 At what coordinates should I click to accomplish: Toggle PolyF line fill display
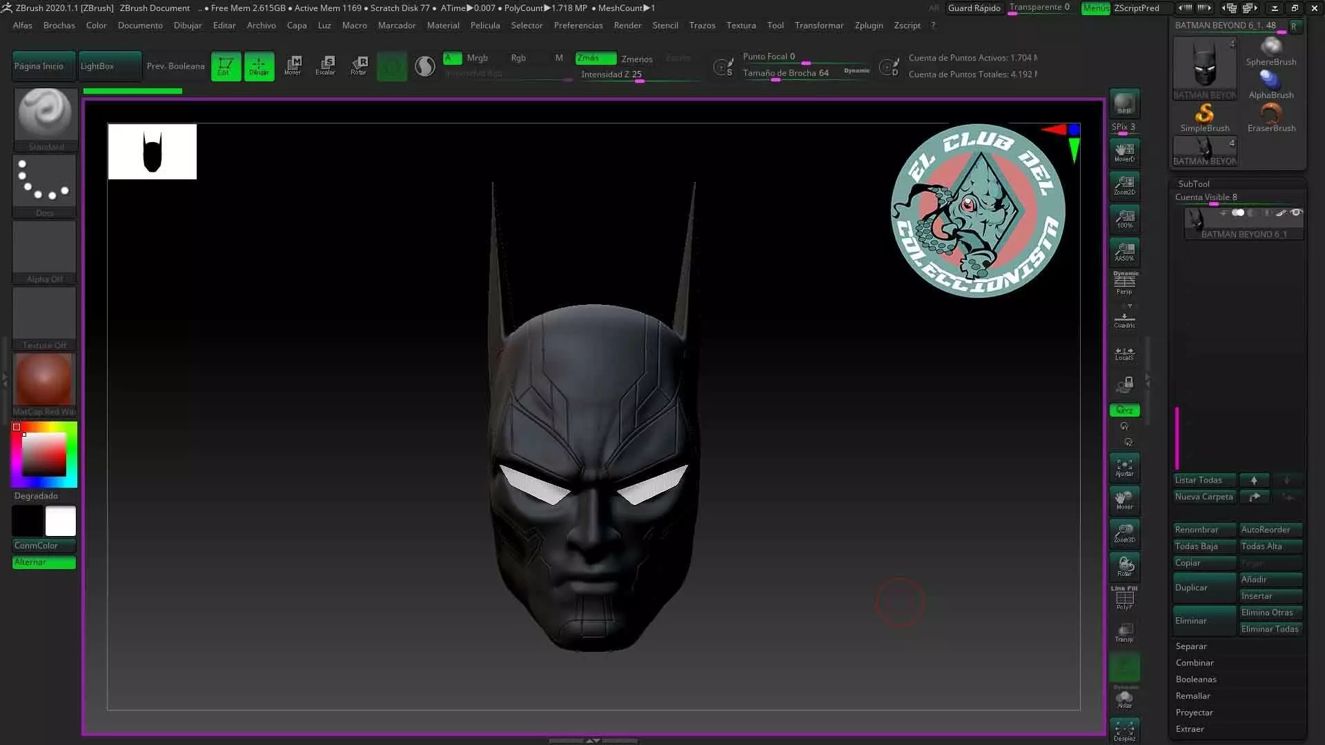pyautogui.click(x=1124, y=598)
